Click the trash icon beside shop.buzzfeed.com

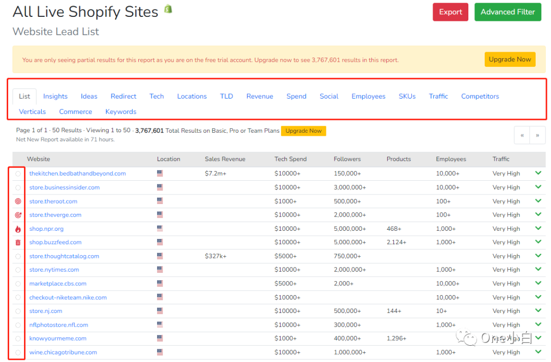(18, 243)
